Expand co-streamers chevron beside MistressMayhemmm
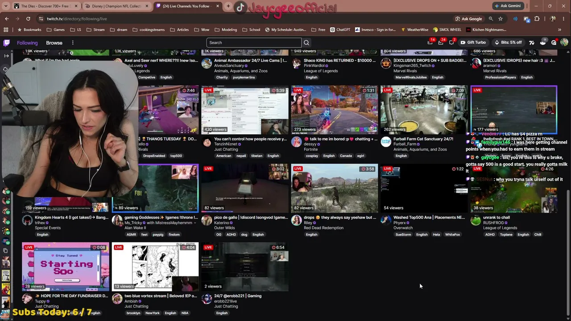The height and width of the screenshot is (321, 571). tap(195, 223)
